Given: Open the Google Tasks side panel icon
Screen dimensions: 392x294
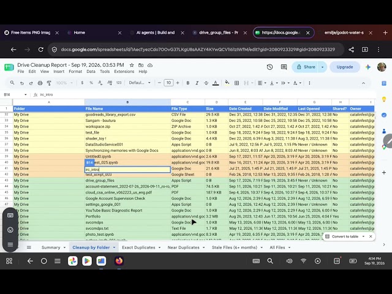Looking at the screenshot, I should (384, 115).
